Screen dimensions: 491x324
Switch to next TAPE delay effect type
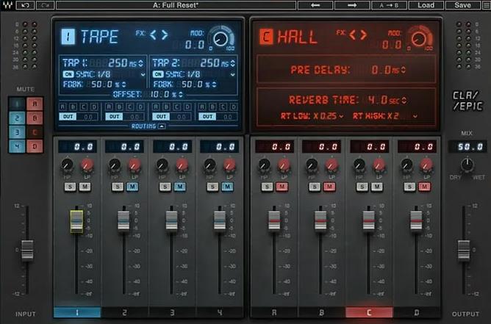(x=165, y=35)
